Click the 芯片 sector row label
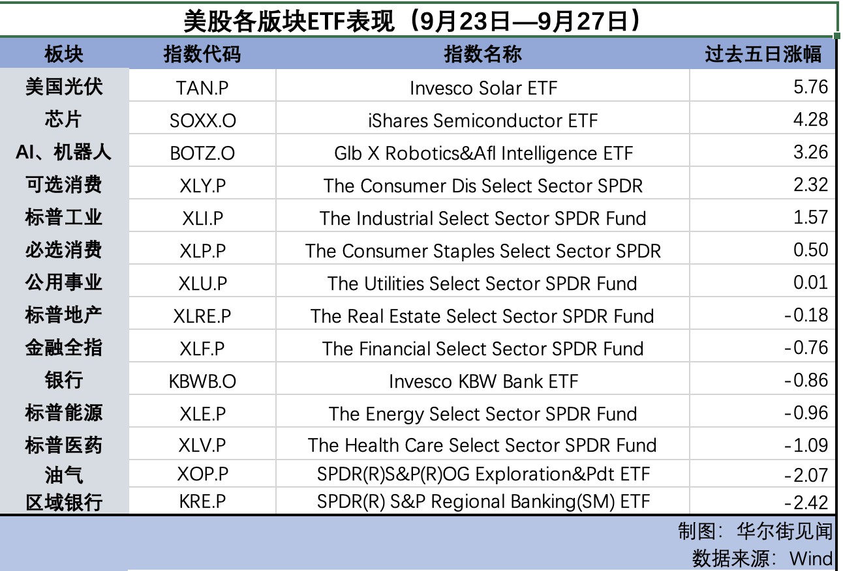This screenshot has width=843, height=571. click(64, 119)
